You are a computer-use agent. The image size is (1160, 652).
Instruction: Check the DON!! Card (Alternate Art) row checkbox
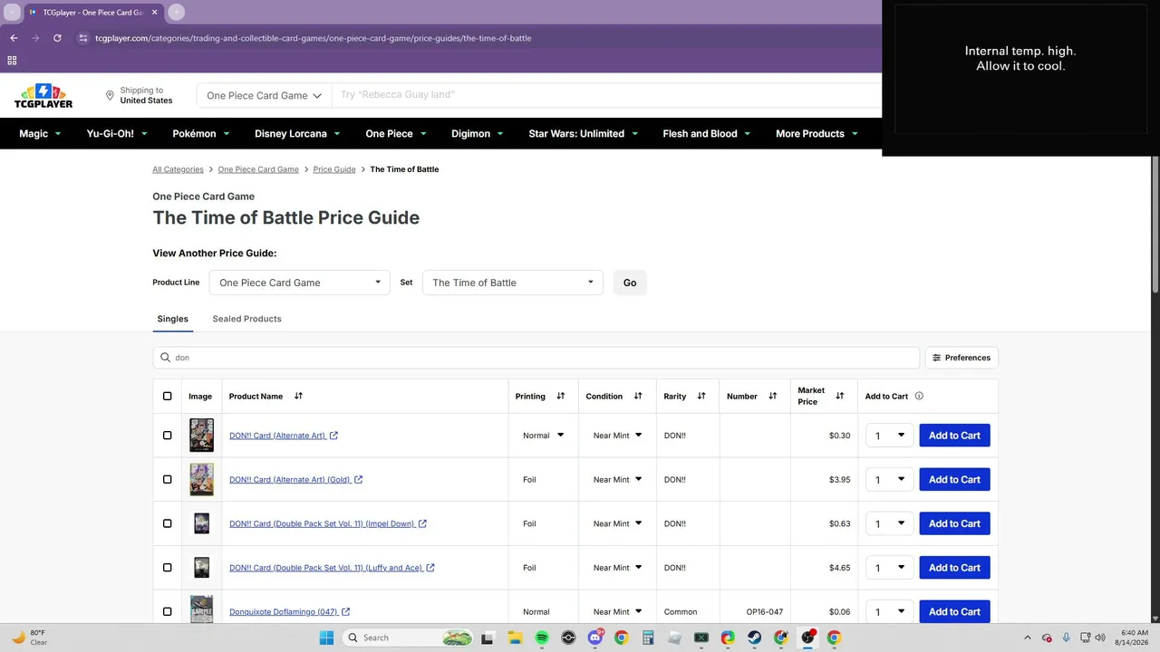click(167, 436)
